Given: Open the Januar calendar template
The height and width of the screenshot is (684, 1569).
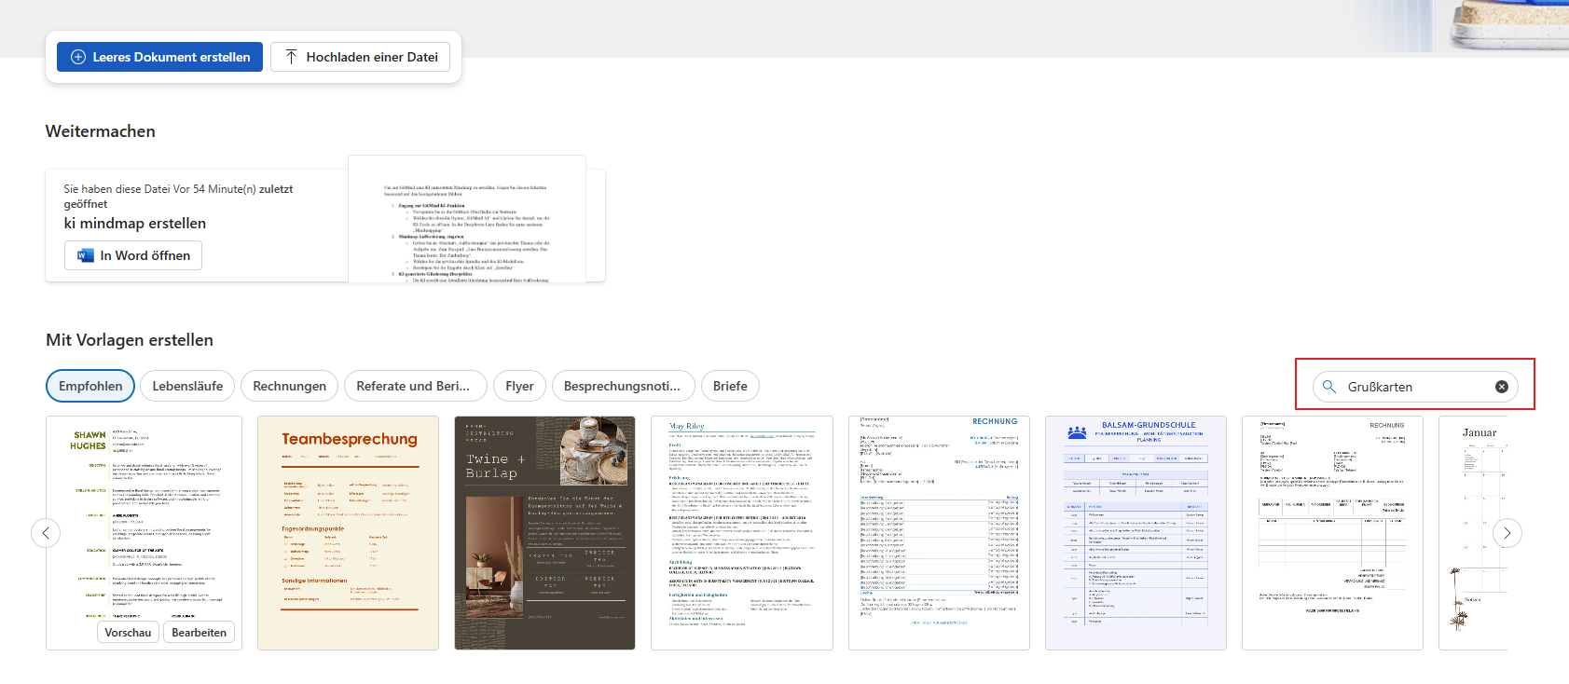Looking at the screenshot, I should pos(1473,533).
